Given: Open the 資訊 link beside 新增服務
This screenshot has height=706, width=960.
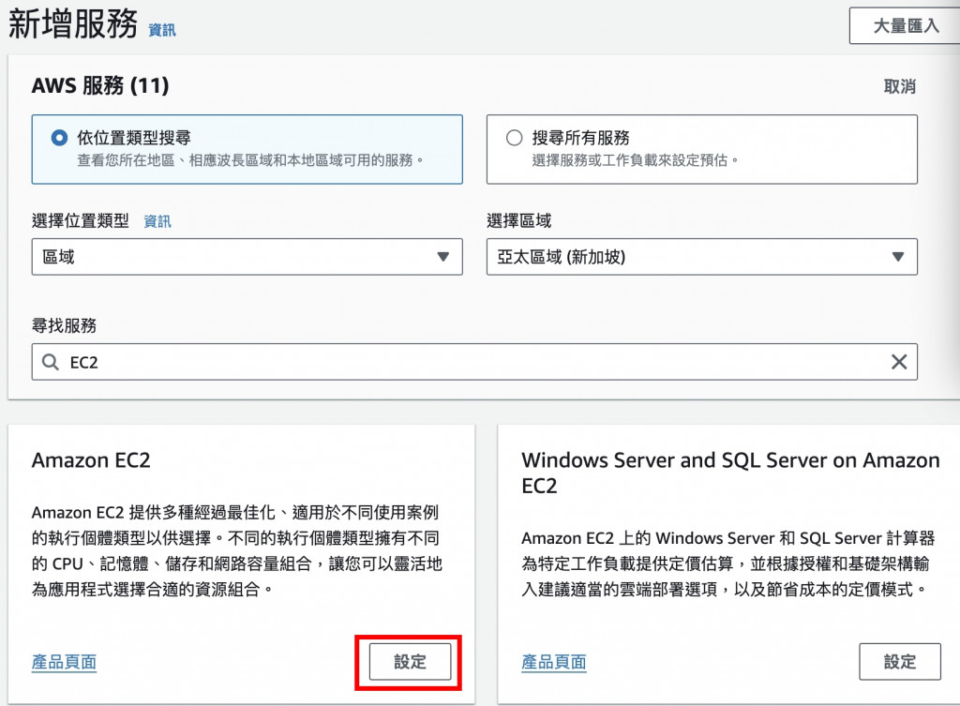Looking at the screenshot, I should tap(161, 30).
